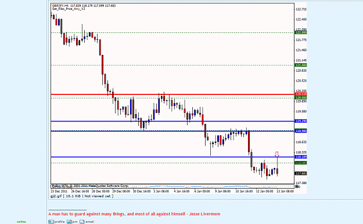363x224 pixels.
Task: Click the 122.715 price axis value
Action: [301, 9]
